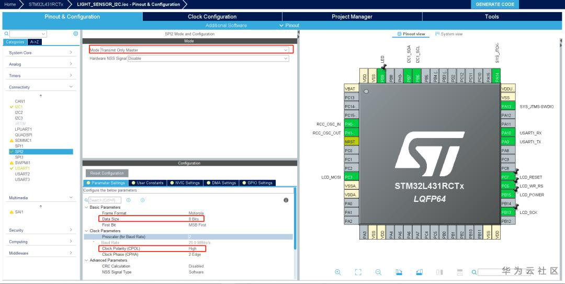Click the peripheral search magnifier icon
565x284 pixels.
pyautogui.click(x=6, y=34)
